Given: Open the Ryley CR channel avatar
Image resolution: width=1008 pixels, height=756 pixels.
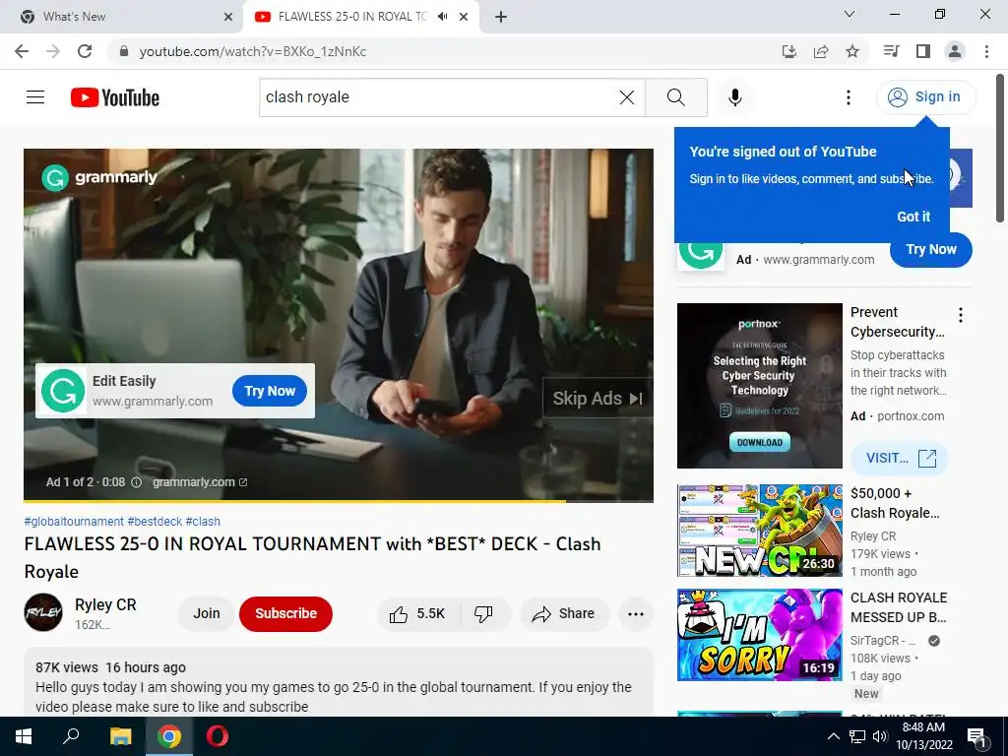Looking at the screenshot, I should tap(43, 612).
